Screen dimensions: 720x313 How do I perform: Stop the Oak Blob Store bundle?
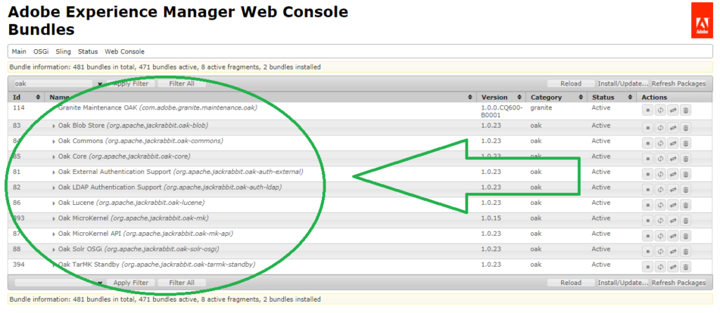click(x=647, y=127)
